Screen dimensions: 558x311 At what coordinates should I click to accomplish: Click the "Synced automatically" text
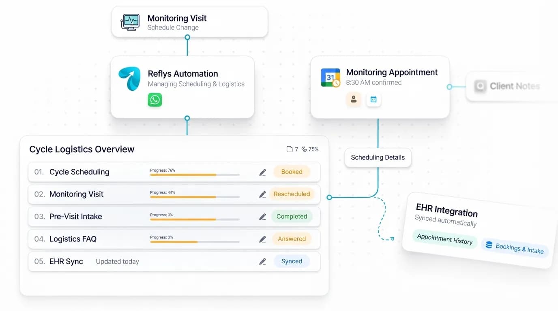446,221
